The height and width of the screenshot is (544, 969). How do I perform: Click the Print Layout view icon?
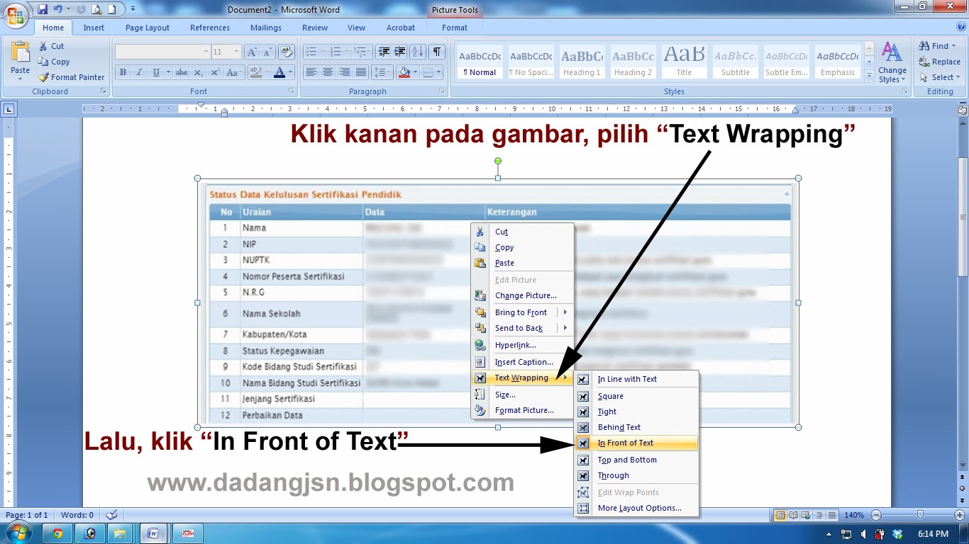780,515
